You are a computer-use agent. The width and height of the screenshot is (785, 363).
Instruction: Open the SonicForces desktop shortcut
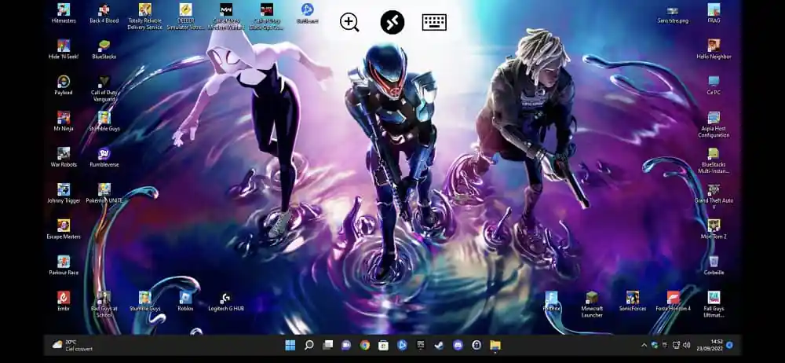pos(633,301)
